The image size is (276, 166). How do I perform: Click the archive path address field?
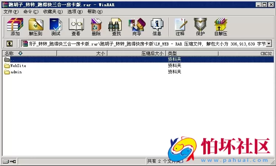(x=147, y=44)
